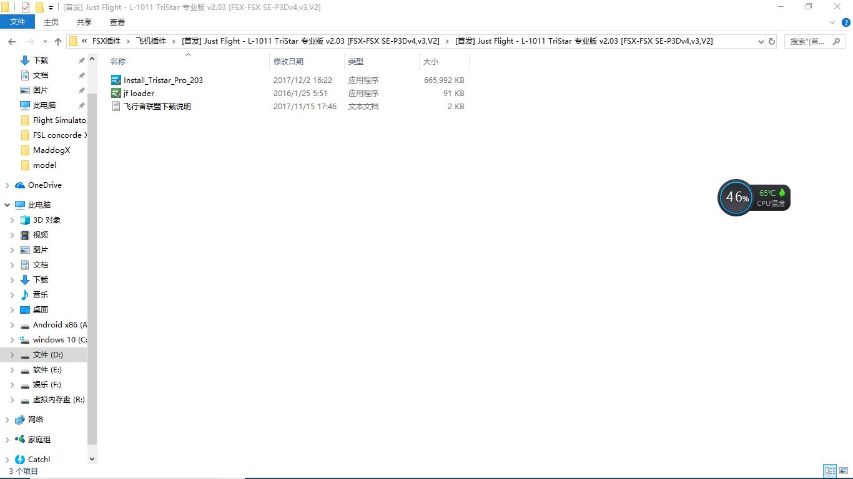Open address bar history dropdown

point(761,41)
